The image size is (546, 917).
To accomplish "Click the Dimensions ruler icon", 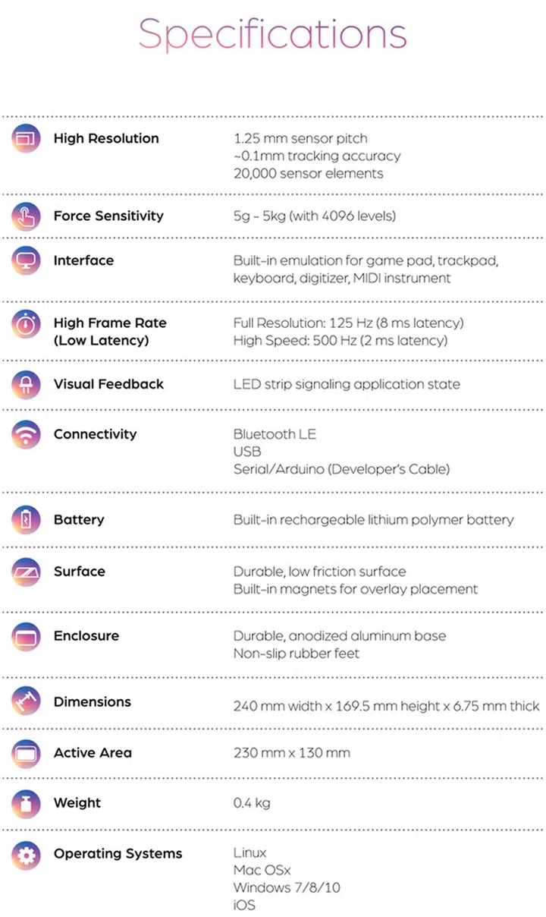I will pos(26,702).
